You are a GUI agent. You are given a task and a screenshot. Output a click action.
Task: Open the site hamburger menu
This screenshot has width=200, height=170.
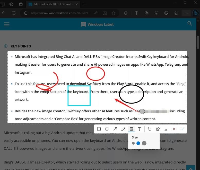(7, 24)
